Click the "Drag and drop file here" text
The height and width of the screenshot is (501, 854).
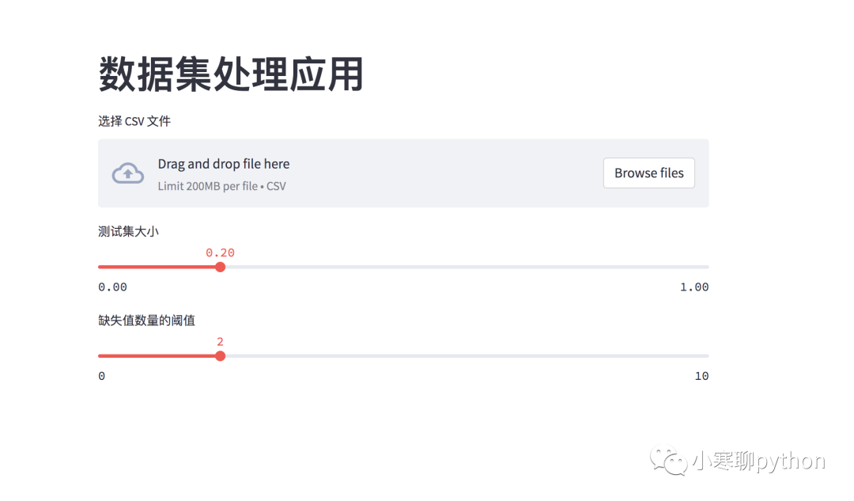click(224, 164)
